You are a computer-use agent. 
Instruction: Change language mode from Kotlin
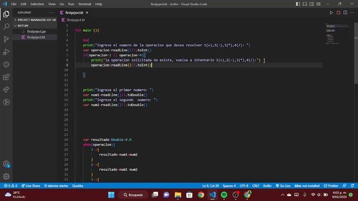pos(267,186)
